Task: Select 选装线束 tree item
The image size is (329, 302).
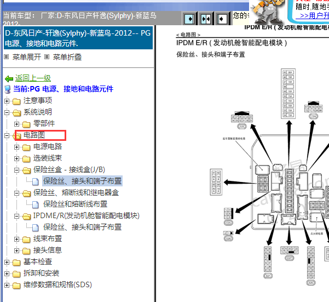Action: [x=48, y=158]
